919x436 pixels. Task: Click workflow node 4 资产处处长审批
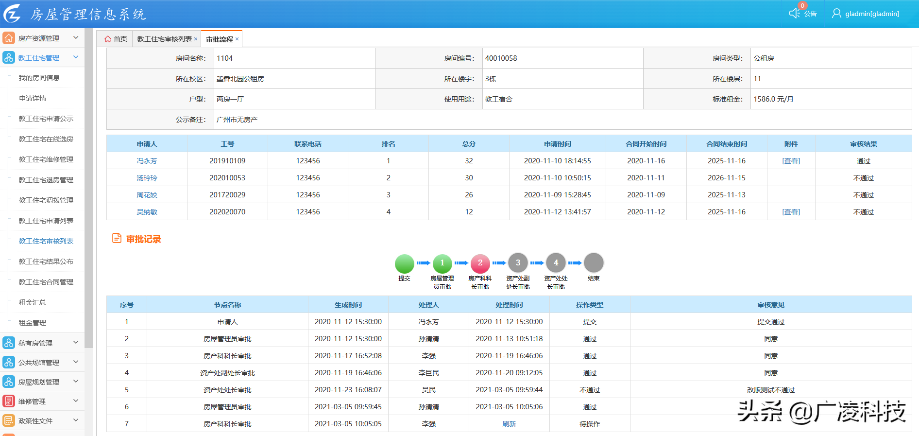[x=556, y=263]
